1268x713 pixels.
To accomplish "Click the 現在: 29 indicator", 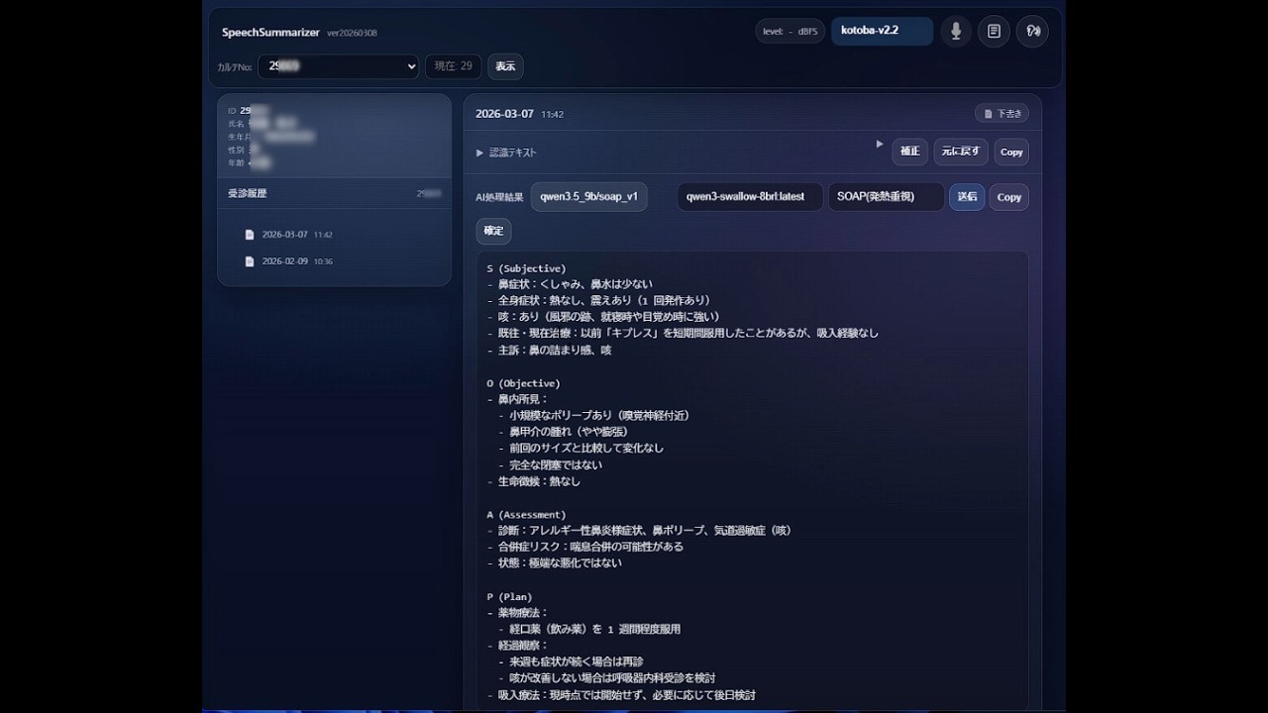I will tap(454, 66).
